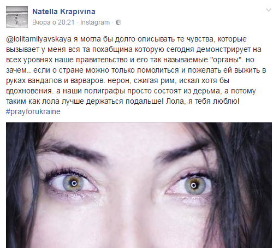Click the right eye in the photo
Screen dimensions: 273x248
point(194,185)
